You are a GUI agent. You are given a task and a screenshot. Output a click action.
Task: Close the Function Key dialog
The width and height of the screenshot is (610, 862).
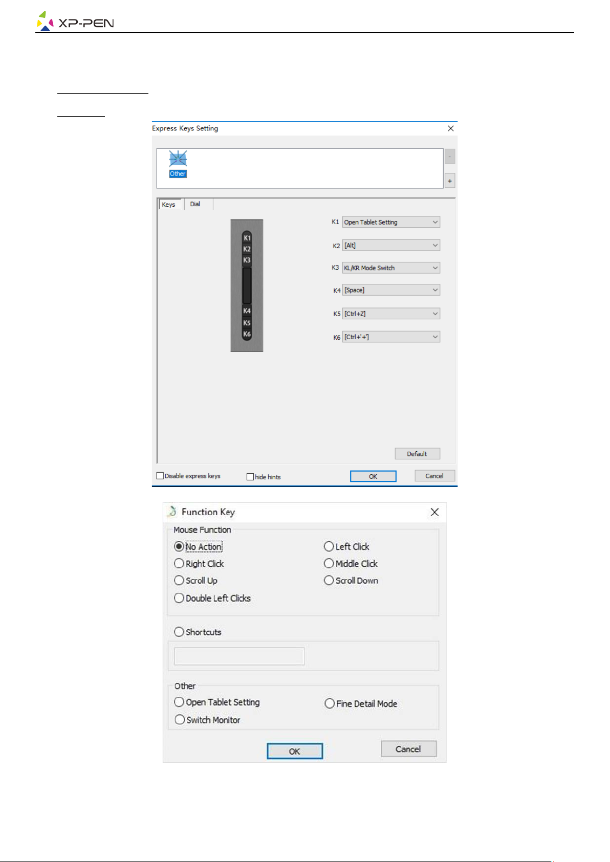tap(434, 512)
